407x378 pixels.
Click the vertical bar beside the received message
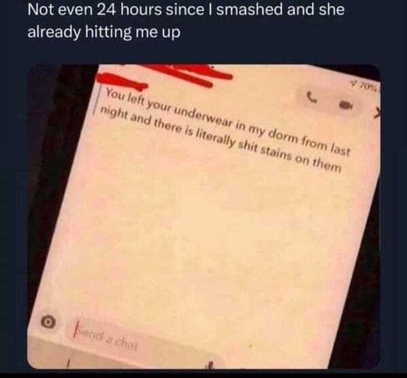tap(97, 100)
